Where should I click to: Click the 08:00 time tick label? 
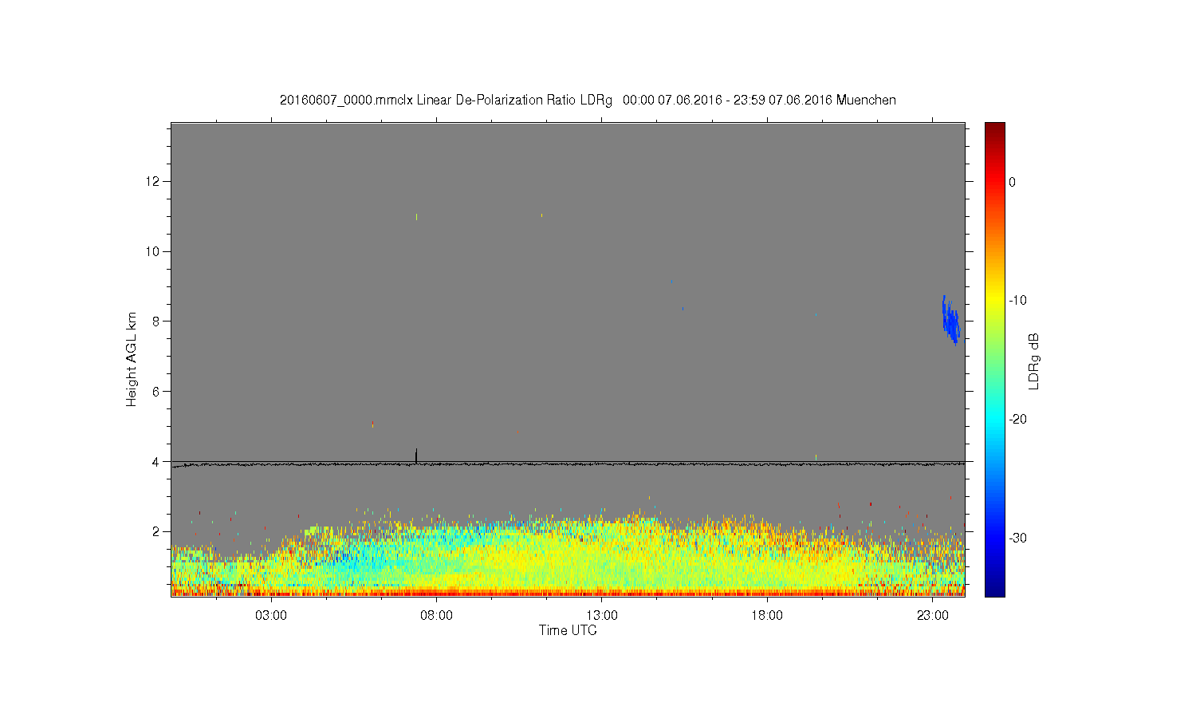click(436, 616)
